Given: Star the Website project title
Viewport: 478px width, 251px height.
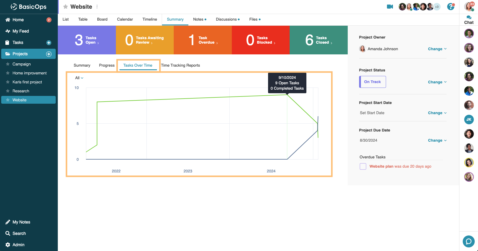Looking at the screenshot, I should coord(66,7).
